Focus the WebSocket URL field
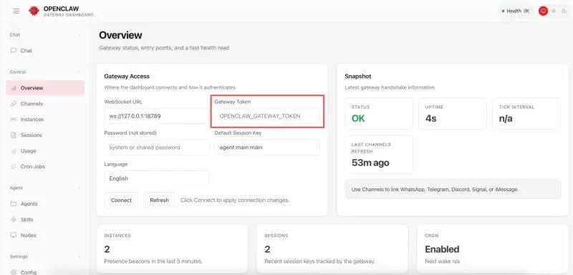This screenshot has width=573, height=275. 157,116
